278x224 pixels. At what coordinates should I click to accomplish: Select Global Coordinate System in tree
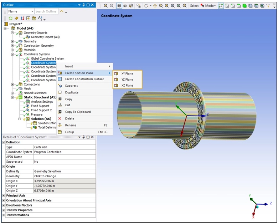47,58
